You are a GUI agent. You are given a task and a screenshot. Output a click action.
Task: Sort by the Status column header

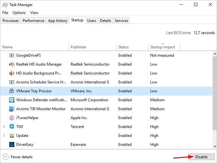pos(132,46)
